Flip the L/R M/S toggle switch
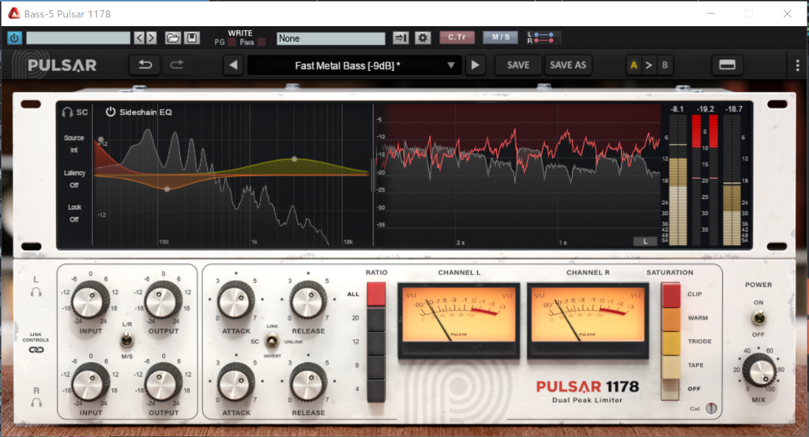Screen dimensions: 809x437 tap(126, 340)
